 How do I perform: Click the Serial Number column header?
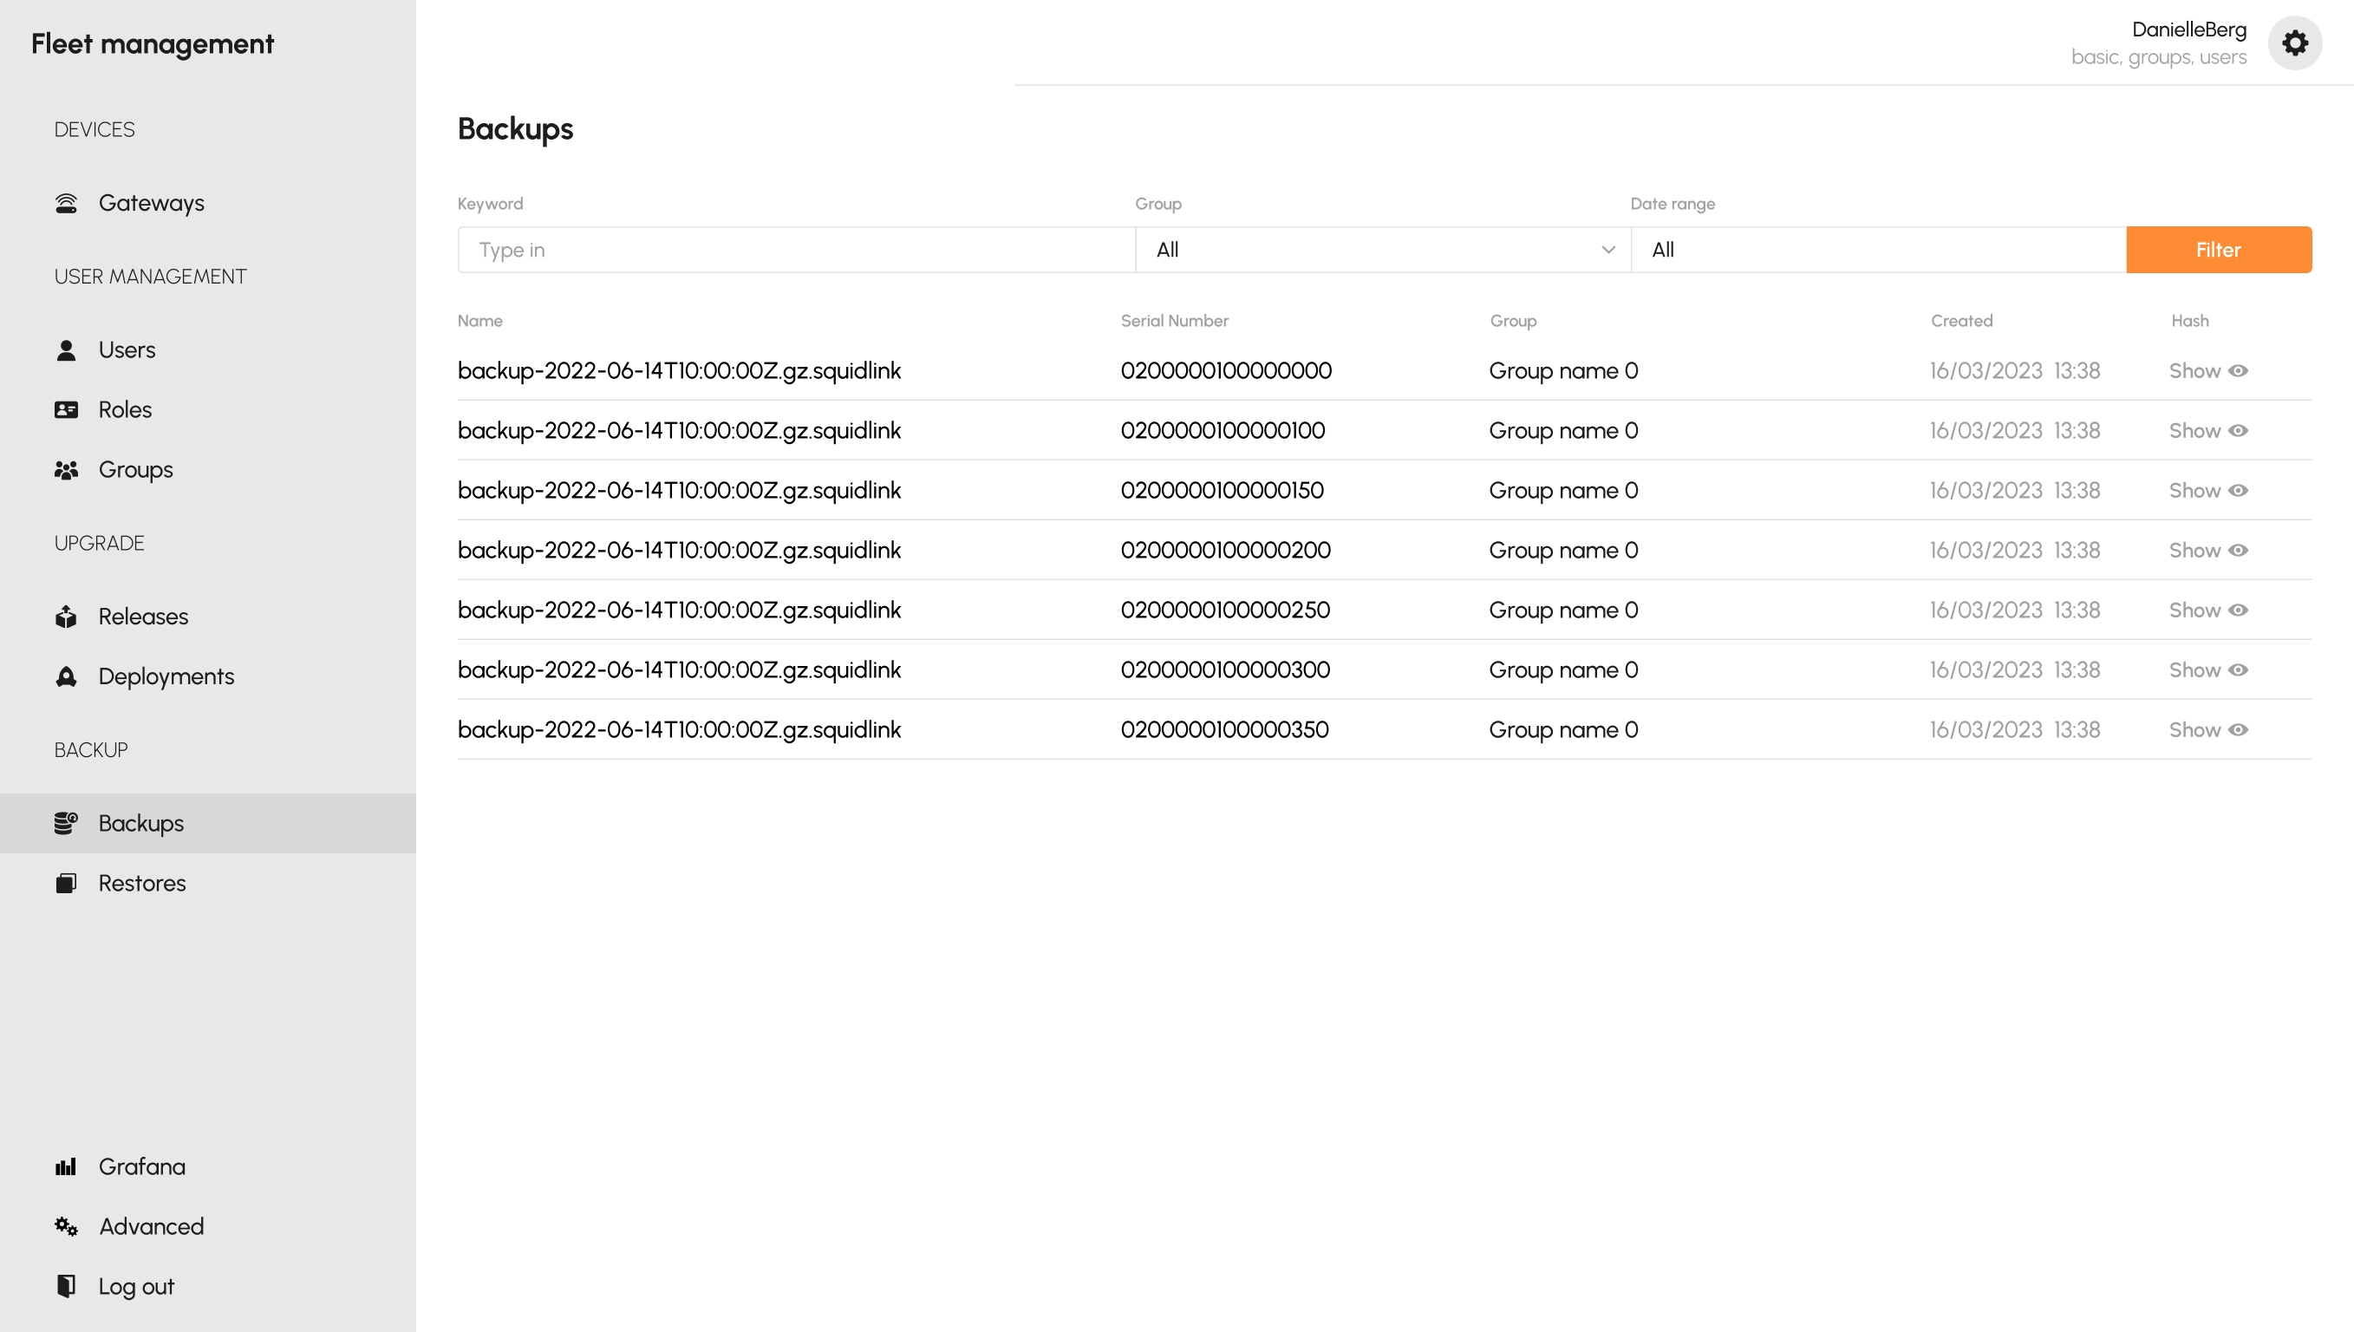coord(1173,321)
